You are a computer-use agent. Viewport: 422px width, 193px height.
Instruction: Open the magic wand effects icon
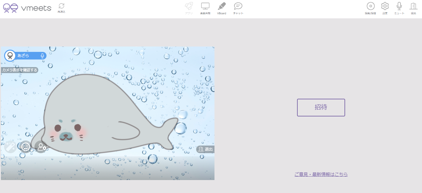click(10, 147)
